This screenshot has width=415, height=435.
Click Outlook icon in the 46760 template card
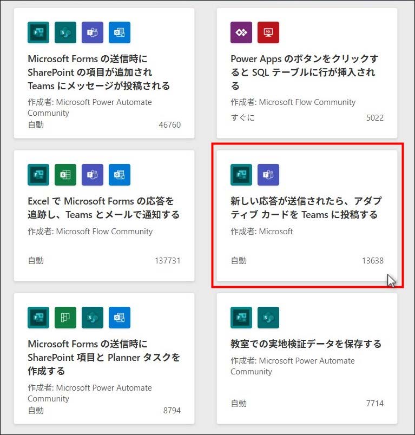[x=119, y=32]
